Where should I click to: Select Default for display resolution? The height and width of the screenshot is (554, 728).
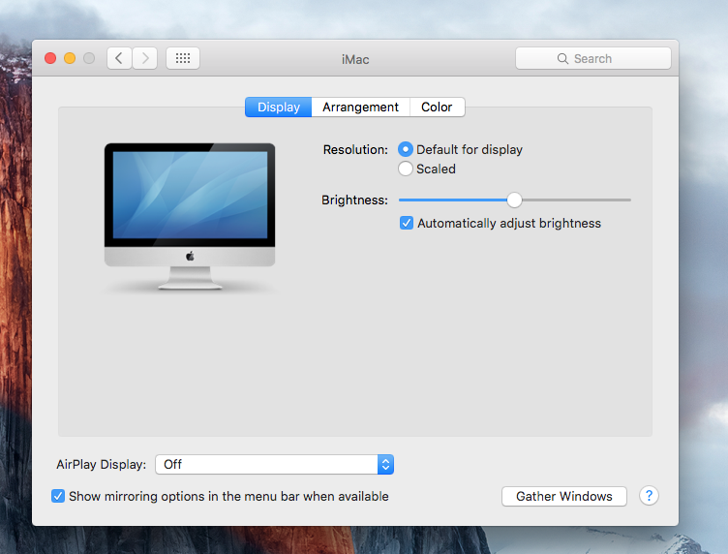pos(406,149)
